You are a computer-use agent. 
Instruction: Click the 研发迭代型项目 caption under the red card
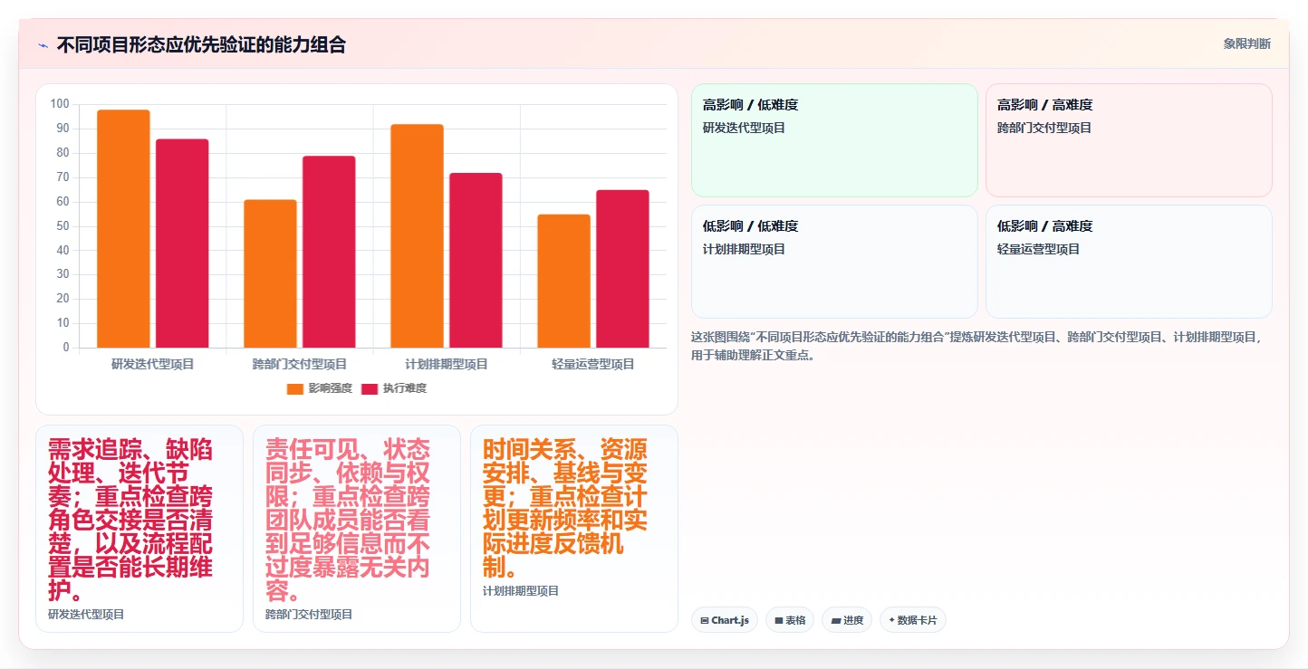pos(86,614)
